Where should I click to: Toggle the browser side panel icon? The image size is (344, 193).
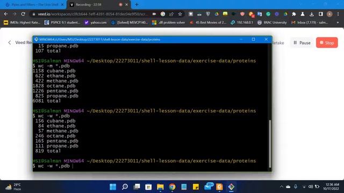tap(320, 14)
